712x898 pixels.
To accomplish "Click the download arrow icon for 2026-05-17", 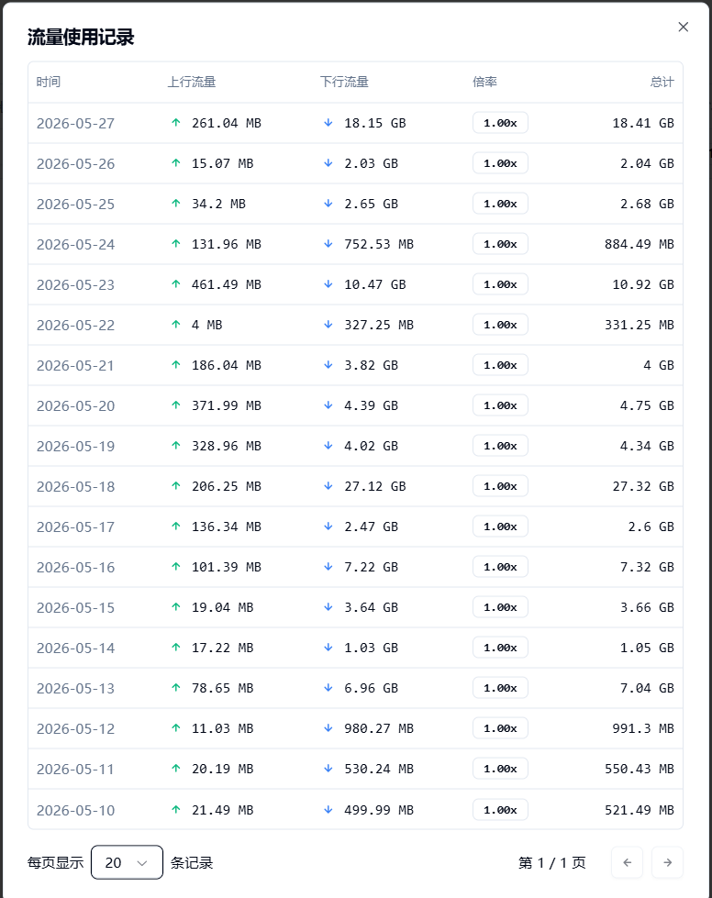I will click(x=328, y=527).
